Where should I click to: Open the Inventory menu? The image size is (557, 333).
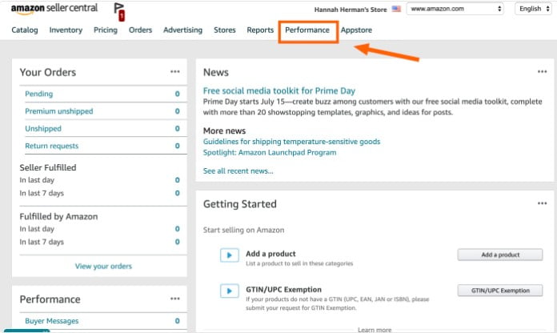tap(66, 30)
